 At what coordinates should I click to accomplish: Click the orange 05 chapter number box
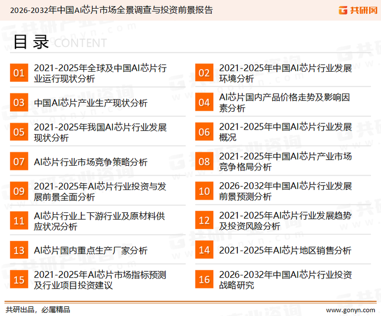pos(19,132)
